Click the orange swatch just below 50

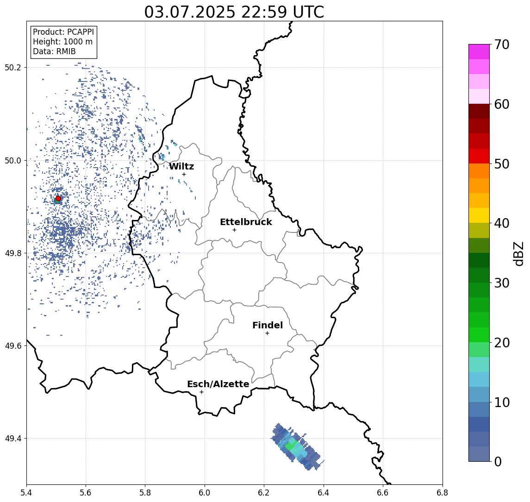point(479,171)
